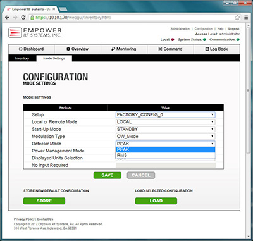Open the Setup dropdown
Image resolution: width=253 pixels, height=241 pixels.
click(166, 114)
